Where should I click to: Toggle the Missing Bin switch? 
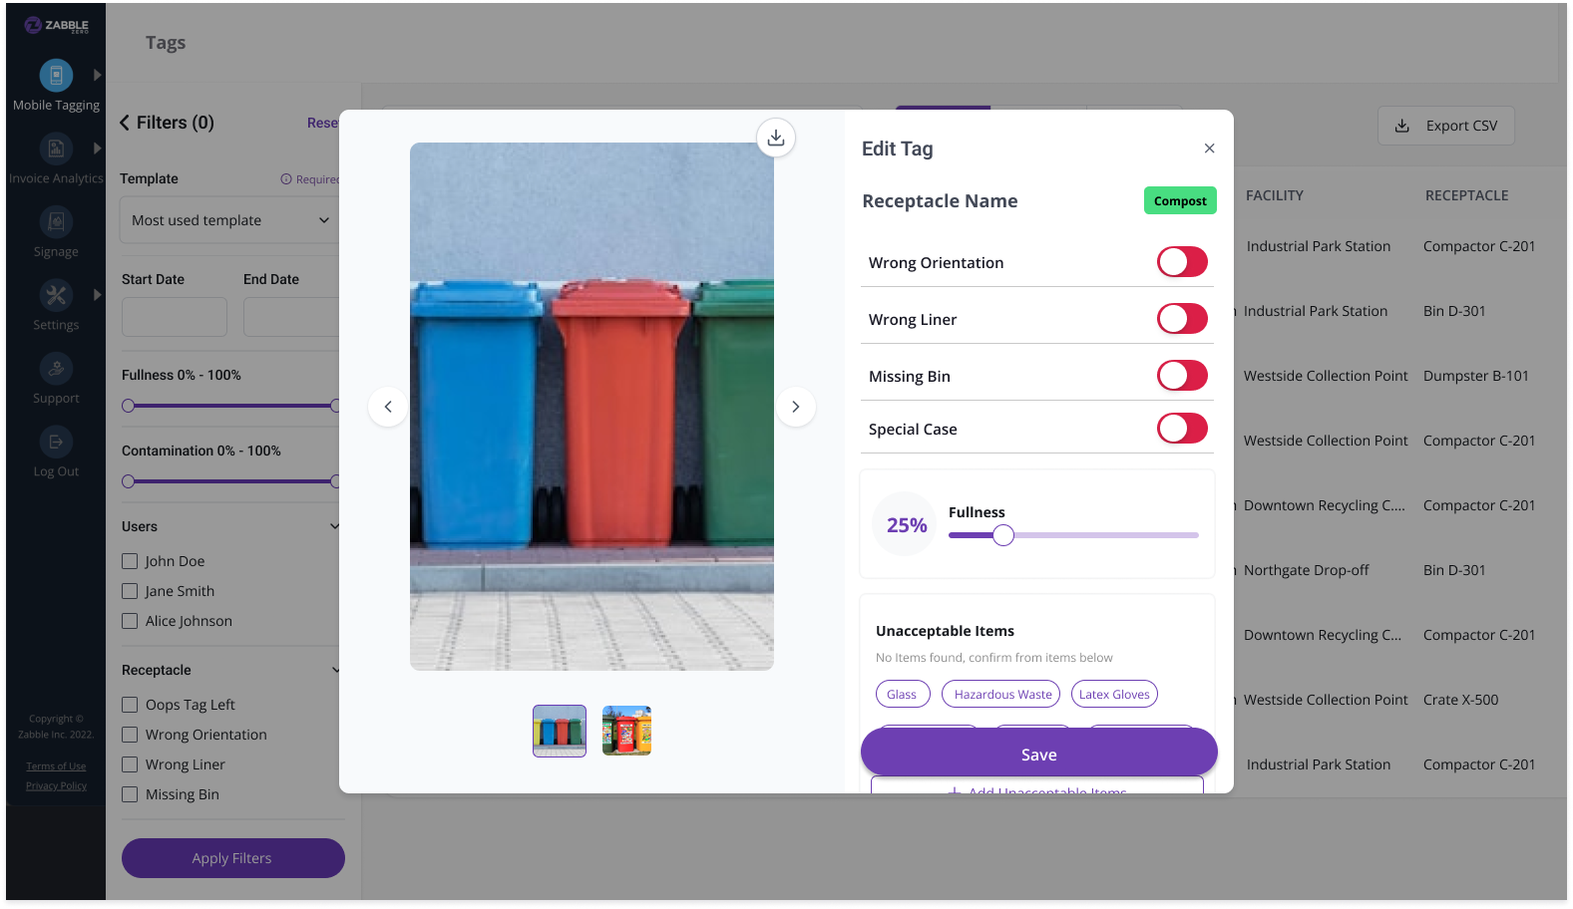pos(1182,376)
